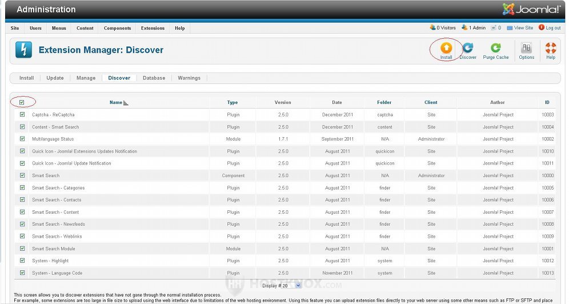The height and width of the screenshot is (304, 569).
Task: Click the Install toolbar icon
Action: (446, 50)
